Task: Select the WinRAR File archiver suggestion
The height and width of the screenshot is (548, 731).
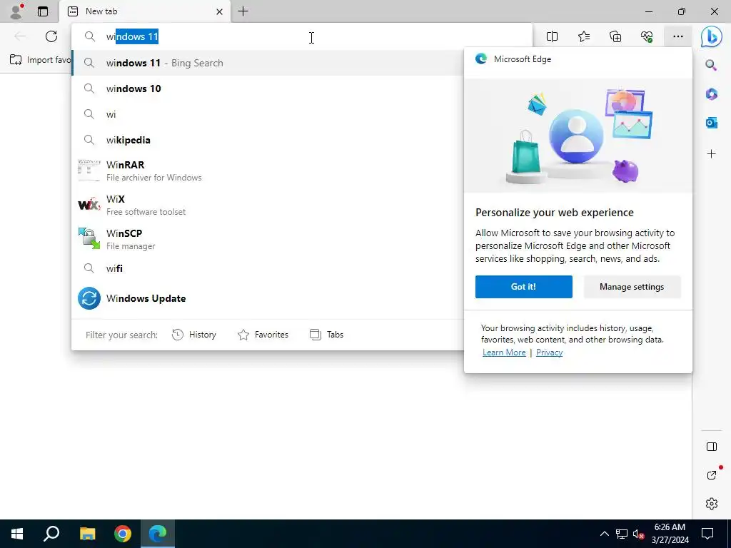Action: (268, 171)
